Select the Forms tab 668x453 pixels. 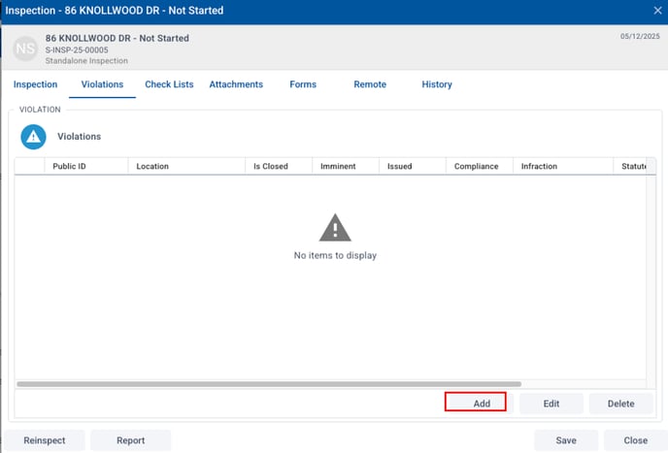click(x=303, y=84)
